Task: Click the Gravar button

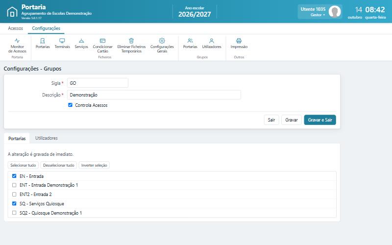Action: point(292,120)
